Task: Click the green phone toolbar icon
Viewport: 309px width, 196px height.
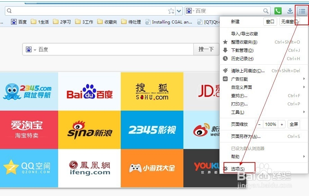Action: (x=278, y=11)
